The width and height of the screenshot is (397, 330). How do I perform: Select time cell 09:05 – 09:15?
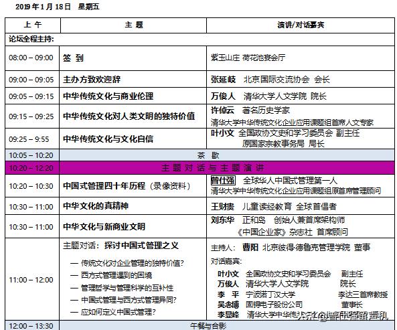point(31,96)
